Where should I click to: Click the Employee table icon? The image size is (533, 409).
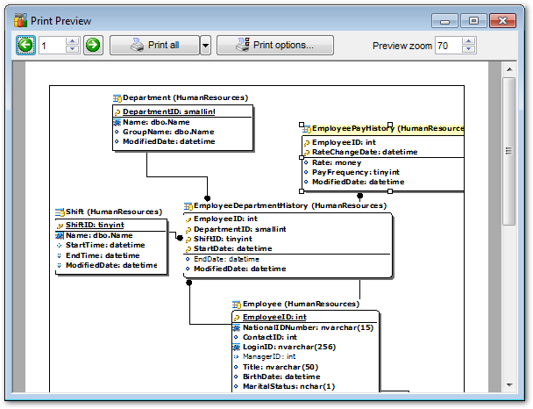pyautogui.click(x=237, y=303)
